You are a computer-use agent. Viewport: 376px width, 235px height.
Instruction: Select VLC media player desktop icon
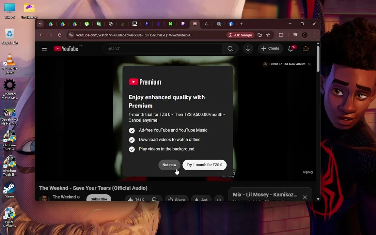9,64
